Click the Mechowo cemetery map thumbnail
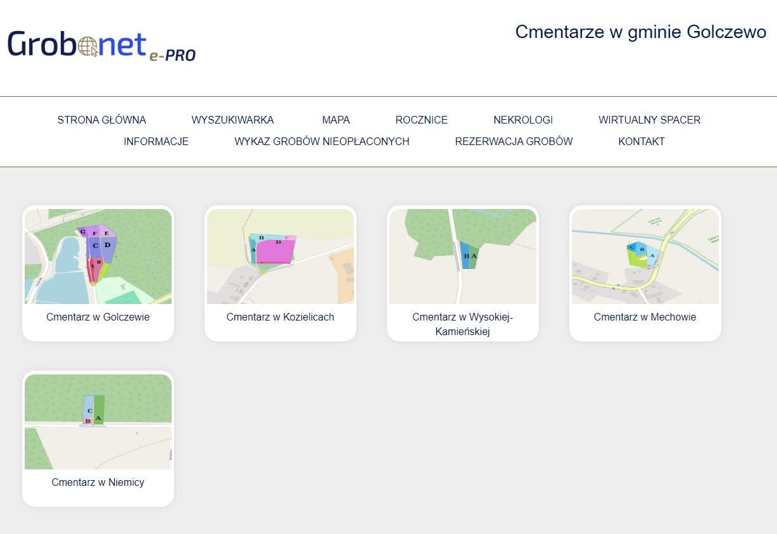Screen dimensions: 777x534 (645, 257)
